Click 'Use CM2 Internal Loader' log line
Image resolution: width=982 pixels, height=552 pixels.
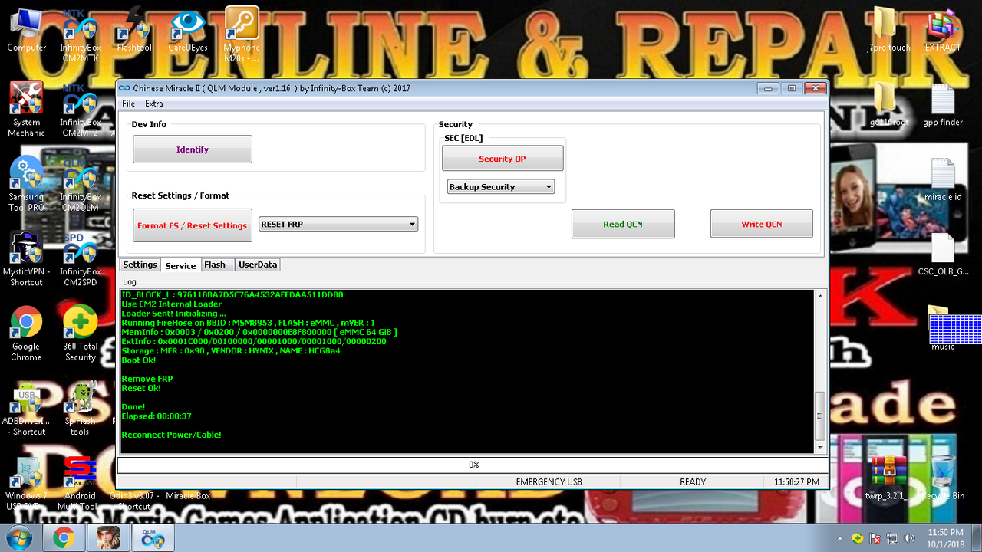[171, 304]
